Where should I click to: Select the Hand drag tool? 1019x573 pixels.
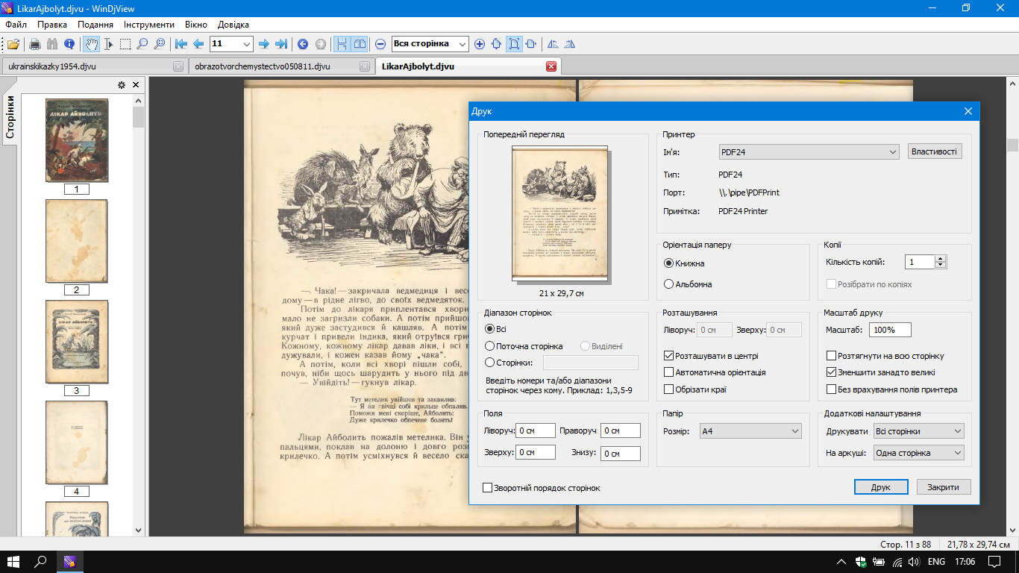tap(91, 44)
